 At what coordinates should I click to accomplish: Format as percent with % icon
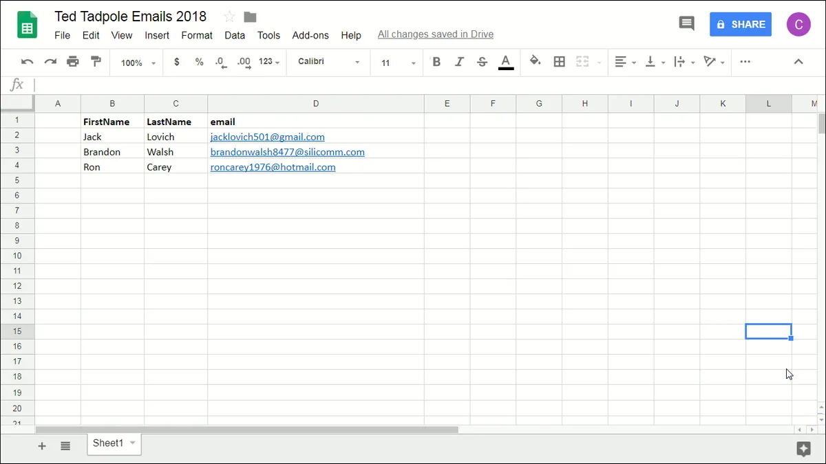199,62
